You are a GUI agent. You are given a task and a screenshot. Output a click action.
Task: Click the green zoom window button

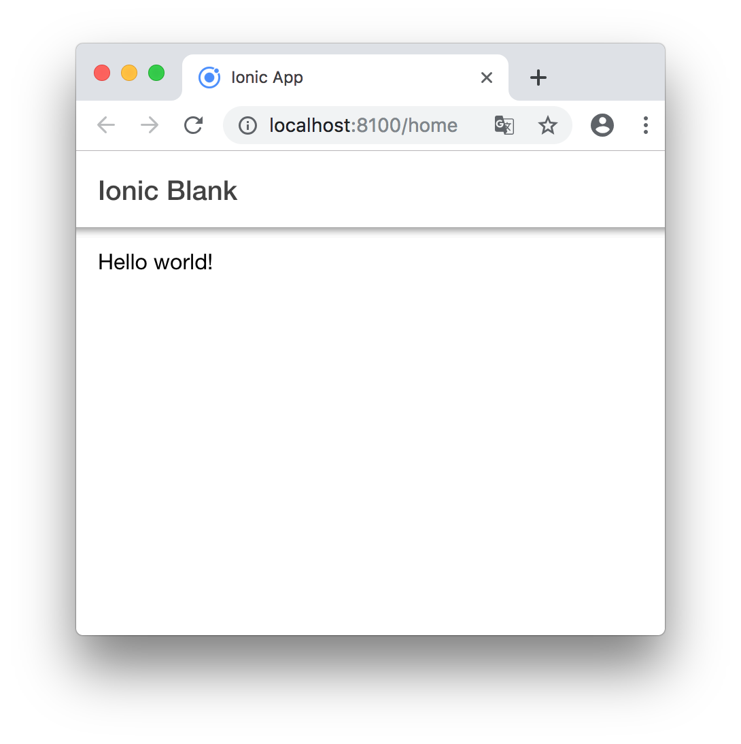pos(156,73)
